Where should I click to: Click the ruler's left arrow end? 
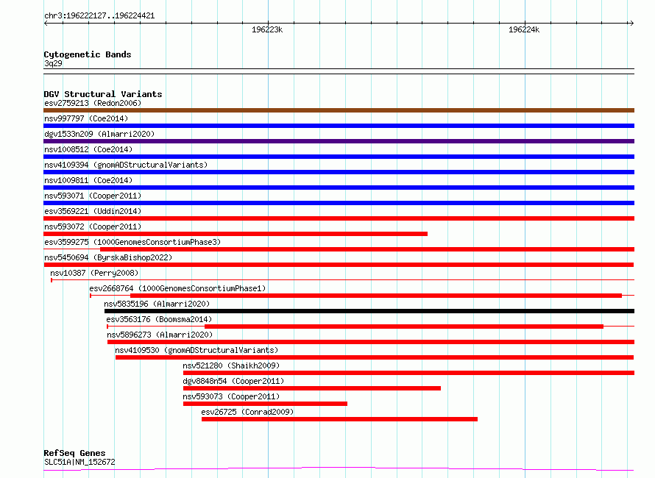tap(46, 23)
